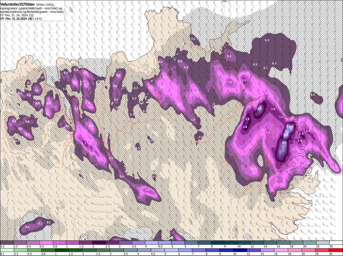Click the 0.1 label in the lower legend
This screenshot has width=343, height=256.
2,254
